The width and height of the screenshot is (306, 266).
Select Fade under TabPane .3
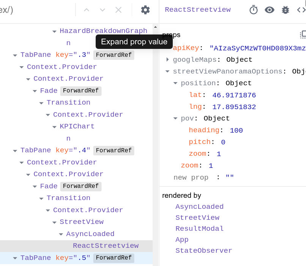49,91
